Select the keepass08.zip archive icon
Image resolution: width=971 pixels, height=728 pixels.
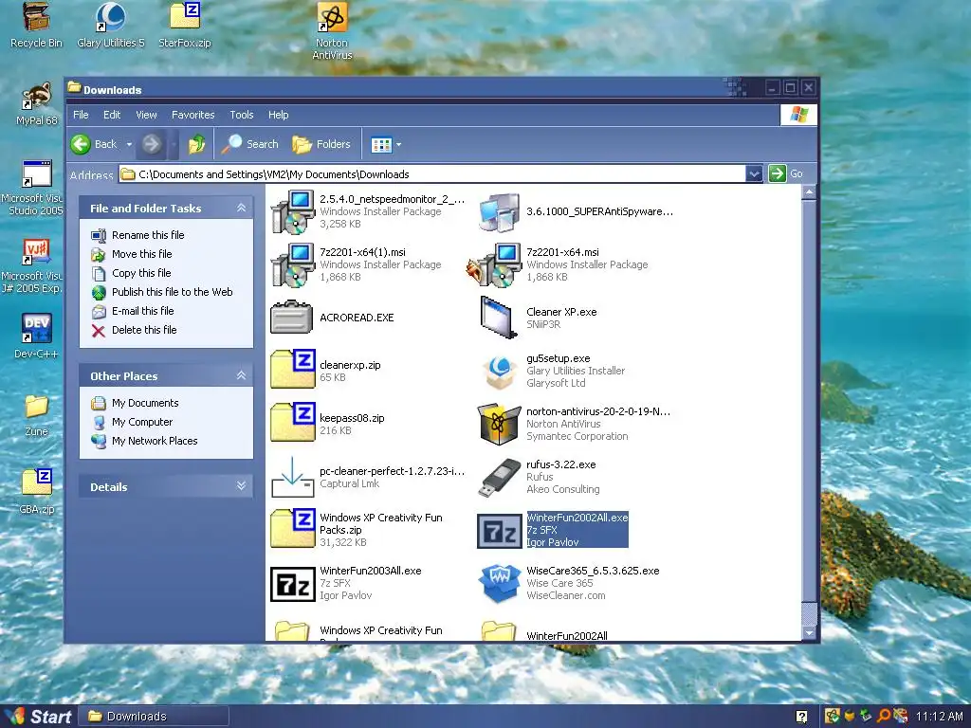(x=293, y=422)
